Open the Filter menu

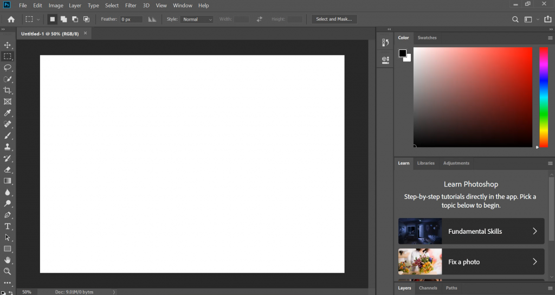[x=131, y=5]
